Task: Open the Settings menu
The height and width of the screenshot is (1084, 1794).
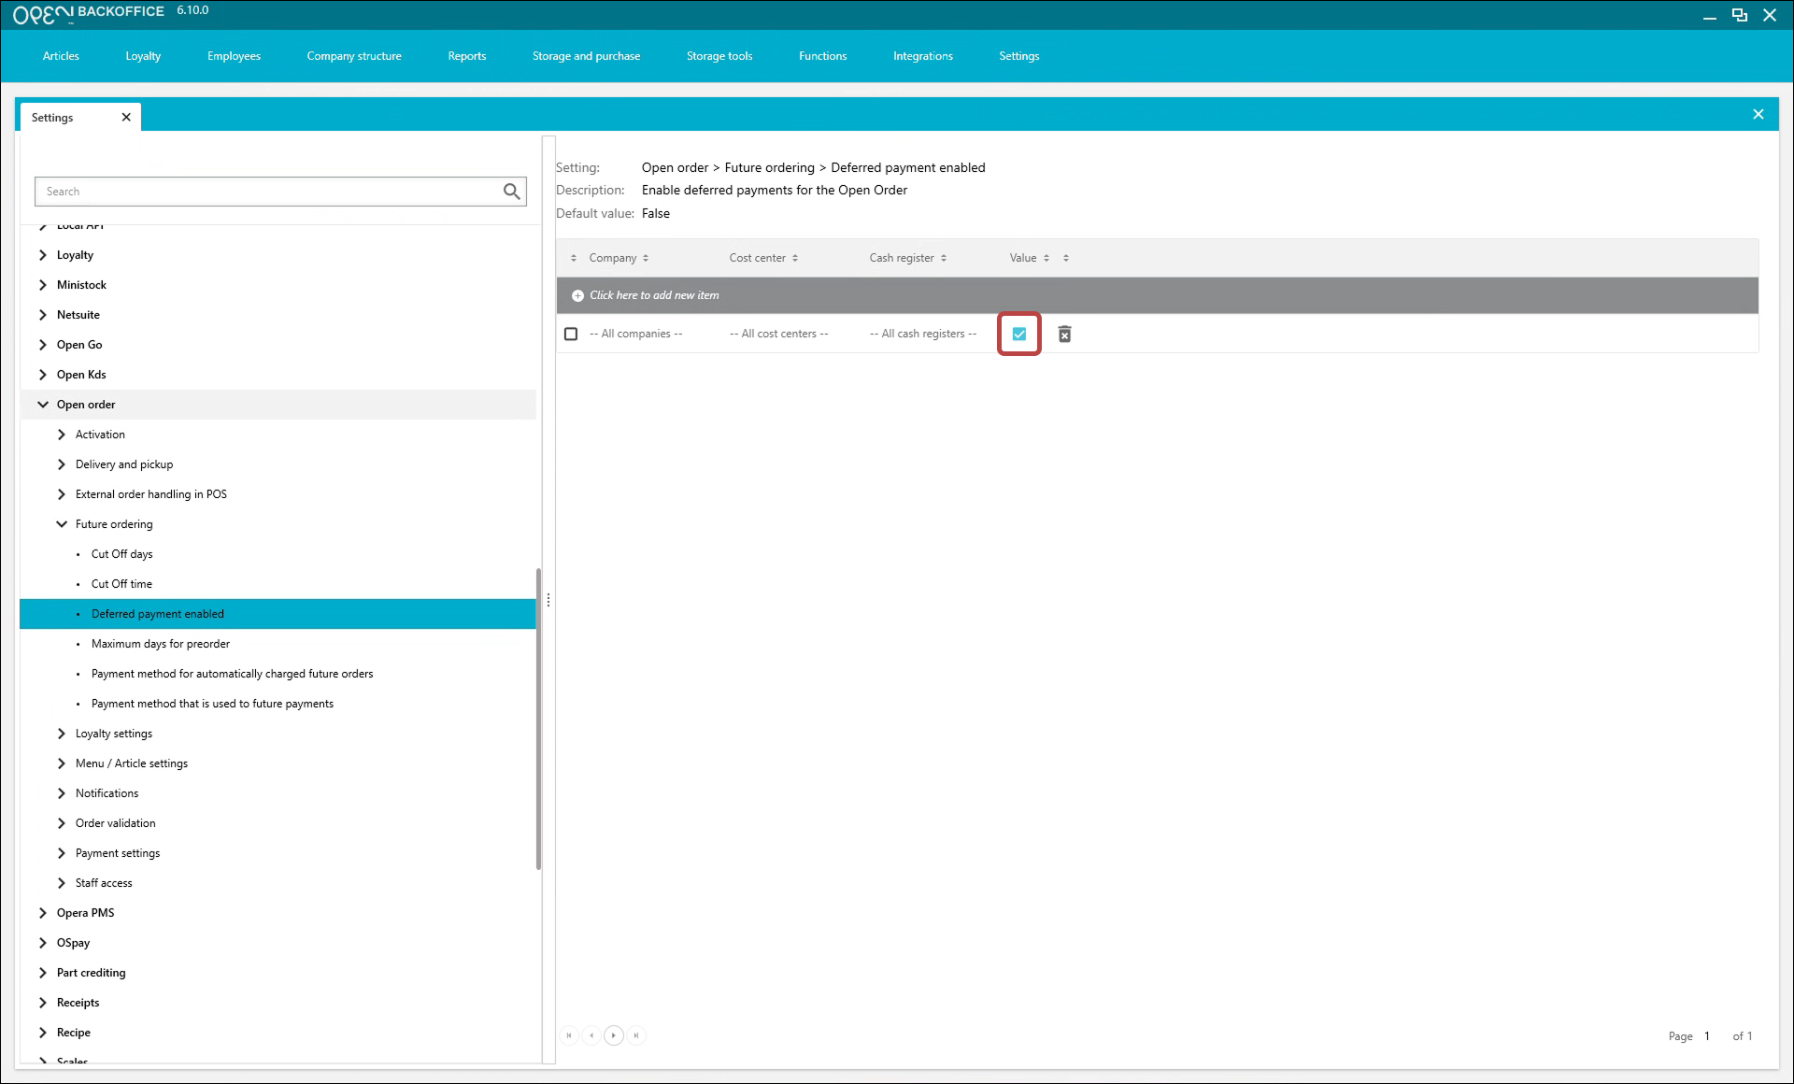Action: pyautogui.click(x=1019, y=56)
